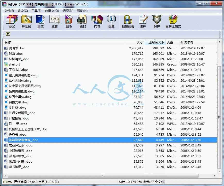The height and width of the screenshot is (186, 224).
Task: Click the 查找 (Find) binoculars icon
Action: pos(82,19)
